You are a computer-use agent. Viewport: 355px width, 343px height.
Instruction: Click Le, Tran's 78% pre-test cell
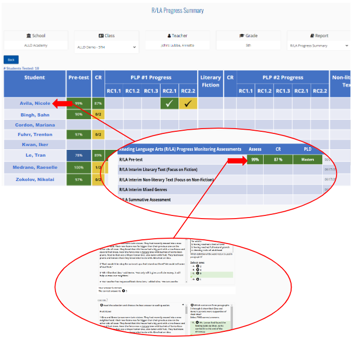78,155
